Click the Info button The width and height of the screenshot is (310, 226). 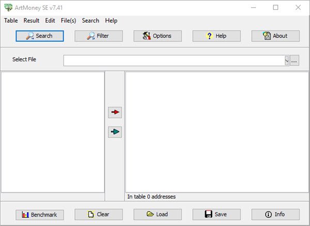coord(275,214)
